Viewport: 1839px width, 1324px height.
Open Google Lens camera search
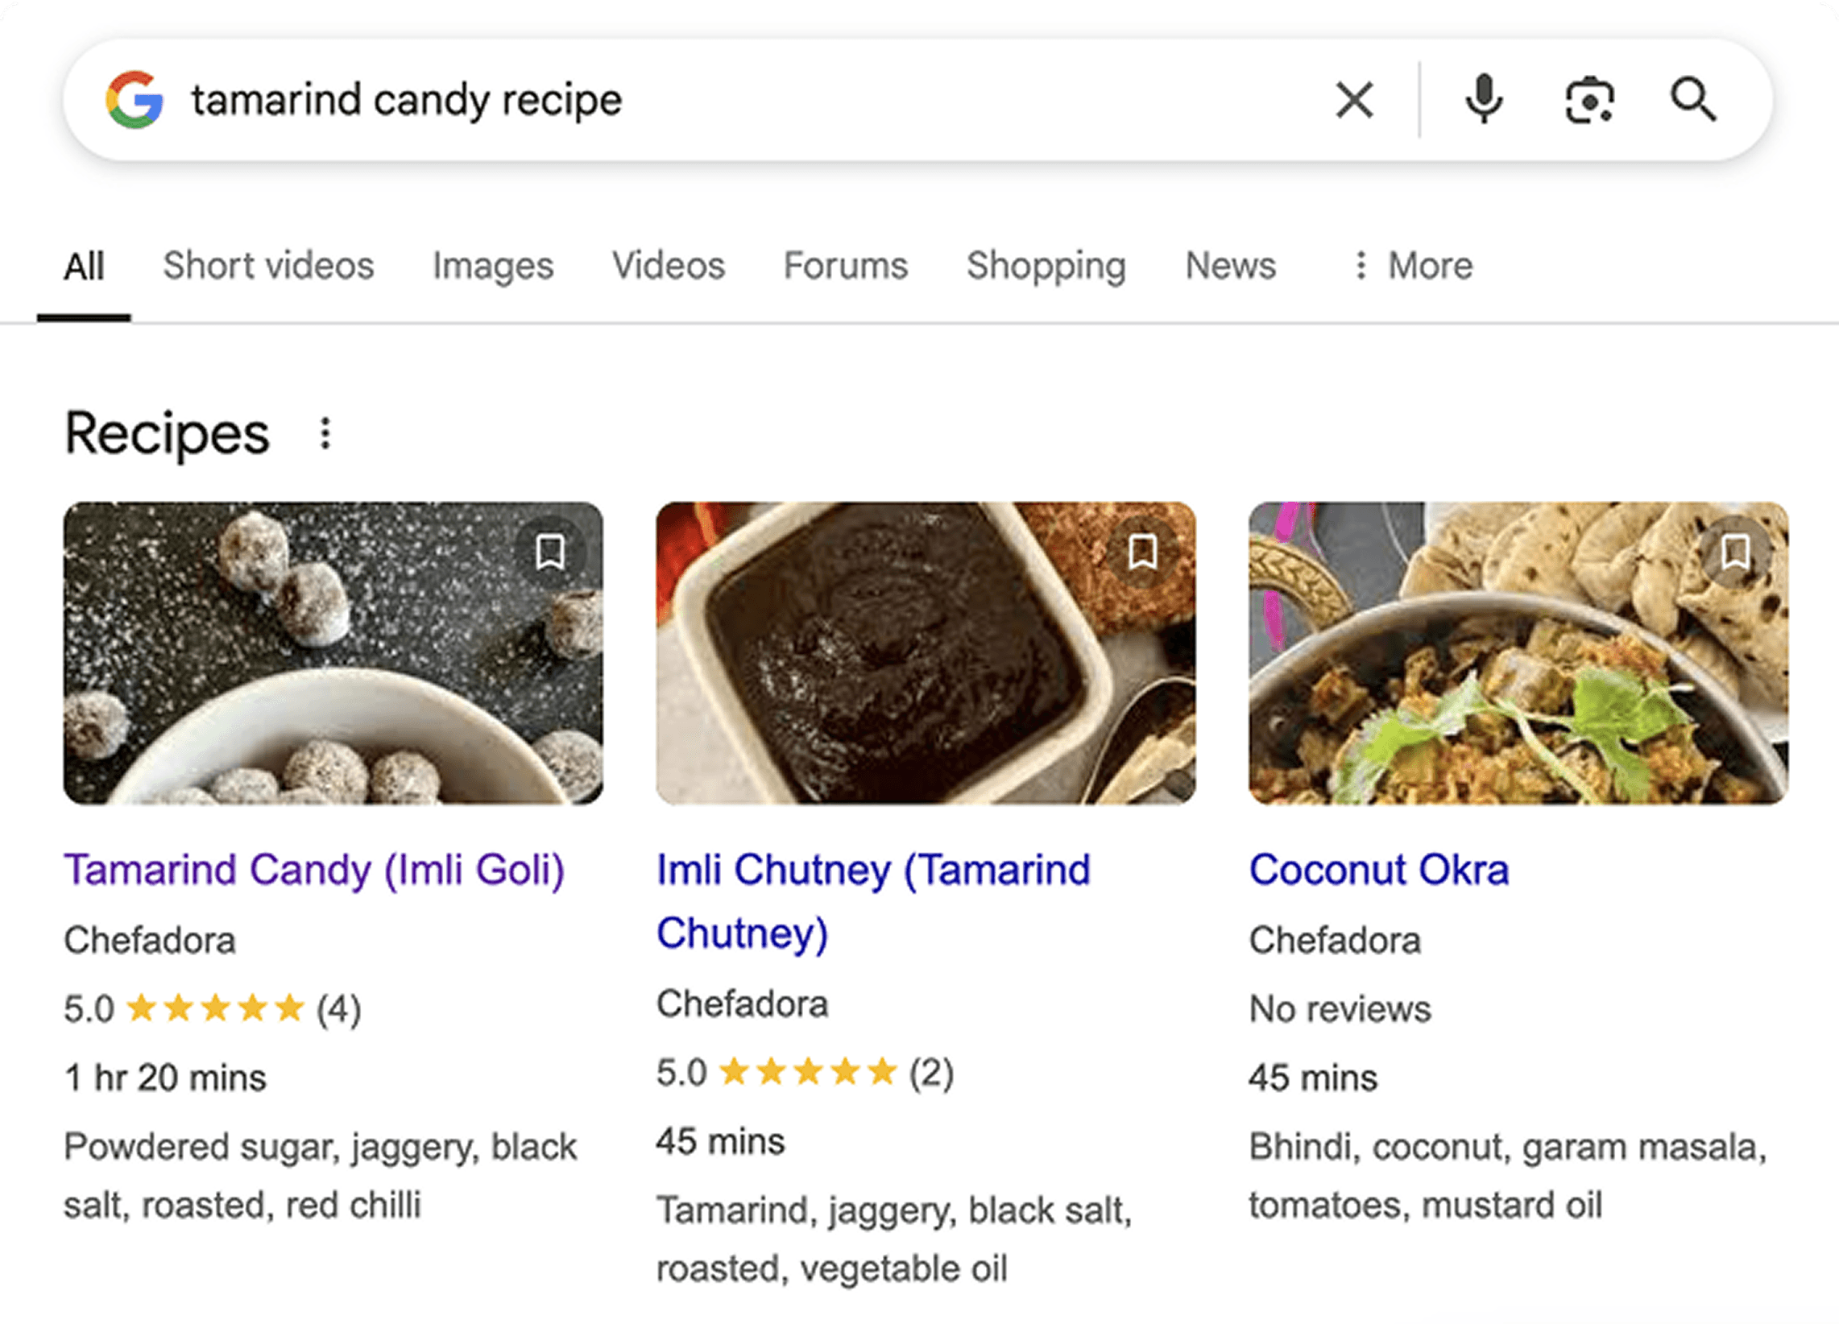coord(1588,100)
